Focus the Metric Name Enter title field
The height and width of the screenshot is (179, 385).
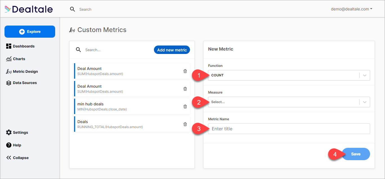289,129
